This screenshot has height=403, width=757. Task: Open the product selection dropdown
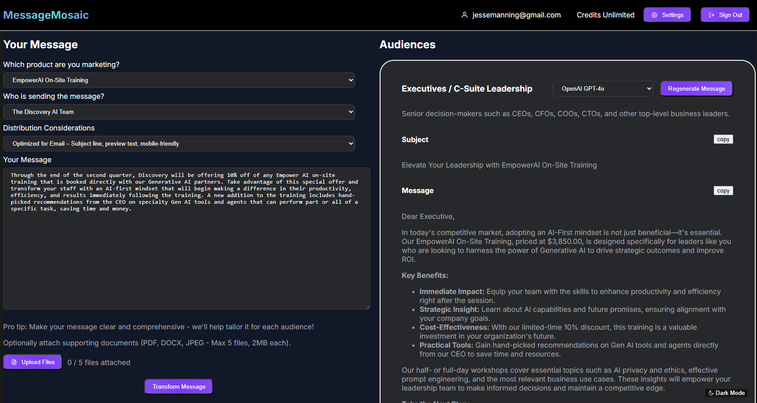click(179, 80)
